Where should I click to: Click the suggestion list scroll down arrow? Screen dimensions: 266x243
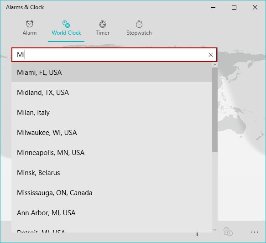[x=215, y=230]
